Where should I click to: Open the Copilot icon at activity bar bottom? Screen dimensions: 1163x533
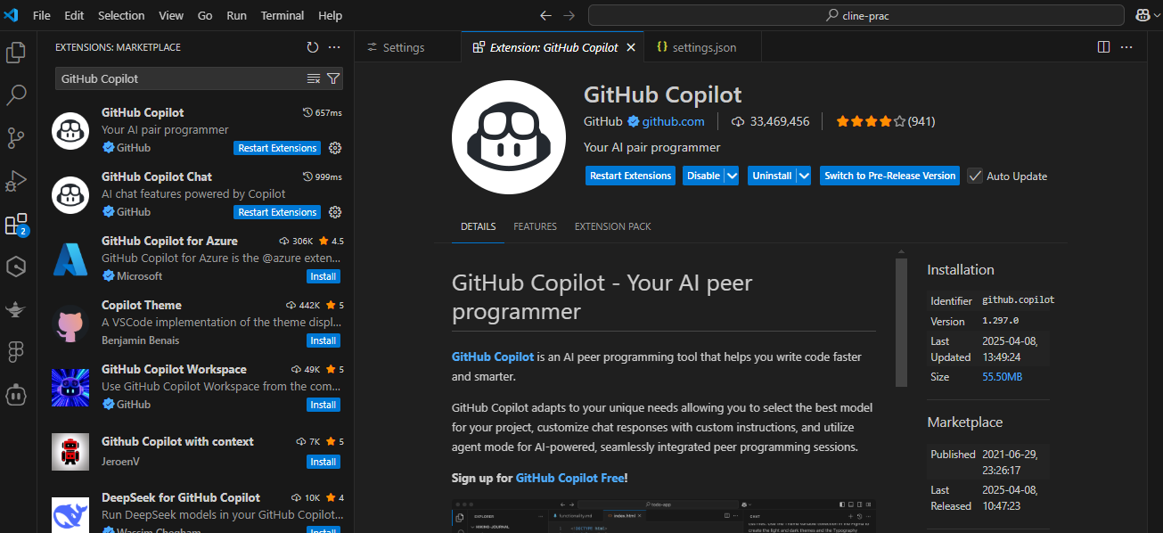[16, 395]
